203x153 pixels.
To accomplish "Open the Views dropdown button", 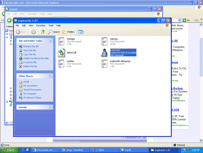I will (x=81, y=32).
